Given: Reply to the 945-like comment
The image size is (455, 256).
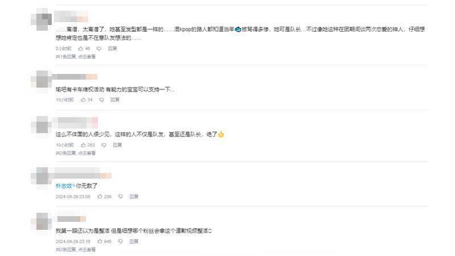Looking at the screenshot, I should (x=134, y=241).
